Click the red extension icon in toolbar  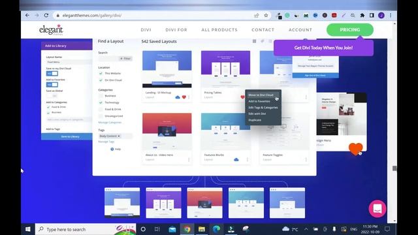tap(334, 16)
